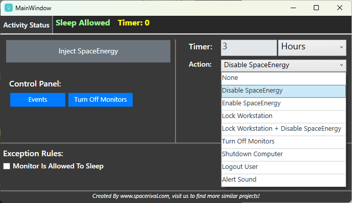Minimize the MainWindow window

coord(293,8)
